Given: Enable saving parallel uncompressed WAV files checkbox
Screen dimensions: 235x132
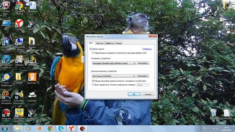Looking at the screenshot, I should click(93, 53).
